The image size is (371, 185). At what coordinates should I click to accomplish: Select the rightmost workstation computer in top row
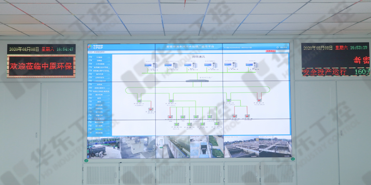tap(250, 65)
